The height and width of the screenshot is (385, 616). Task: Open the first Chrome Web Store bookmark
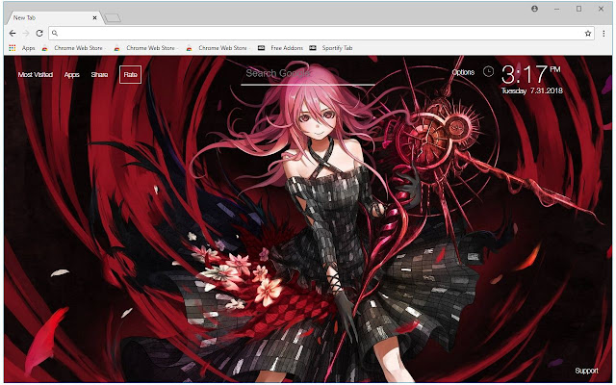[73, 48]
